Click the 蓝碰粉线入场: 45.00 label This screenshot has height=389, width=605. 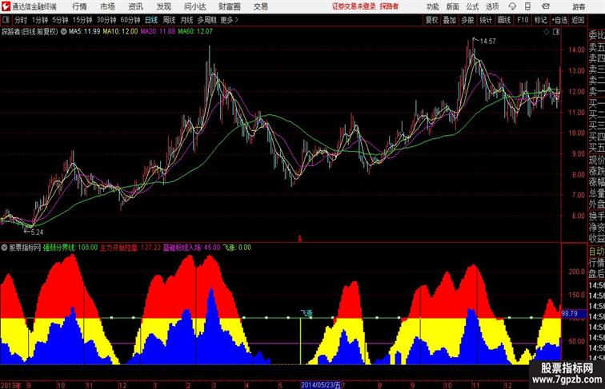[x=192, y=248]
